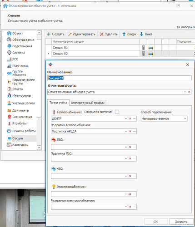Click the Закрыть button
Viewport: 195px width, 227px height.
tap(181, 222)
